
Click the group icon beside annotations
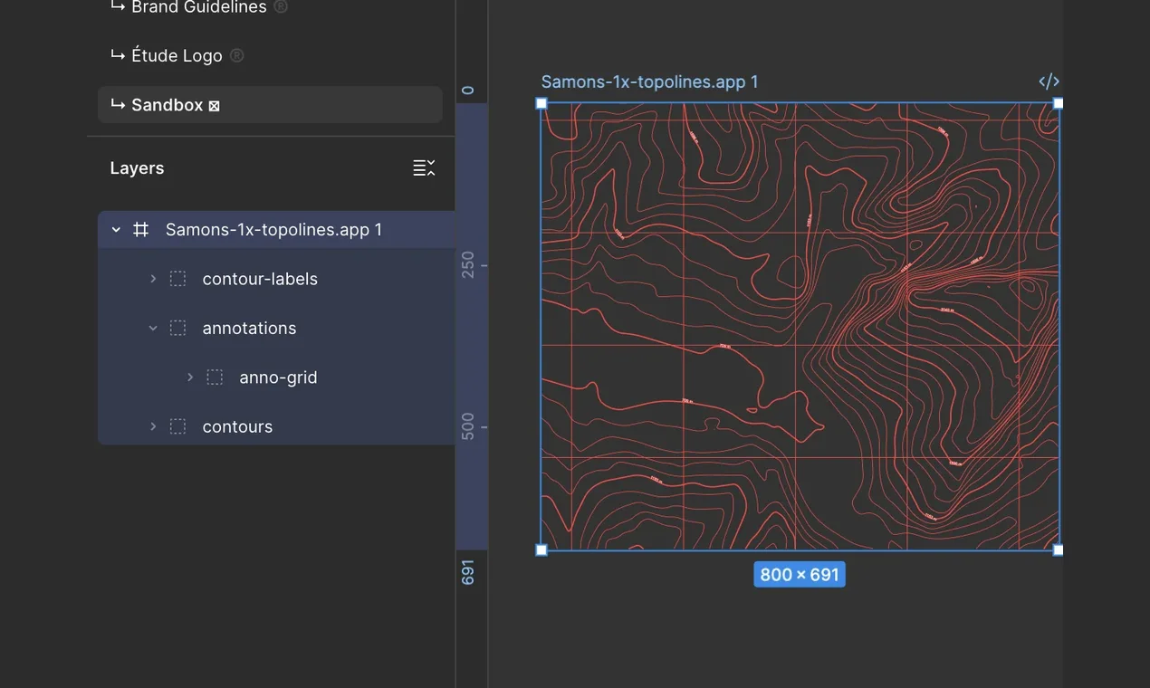(x=178, y=328)
